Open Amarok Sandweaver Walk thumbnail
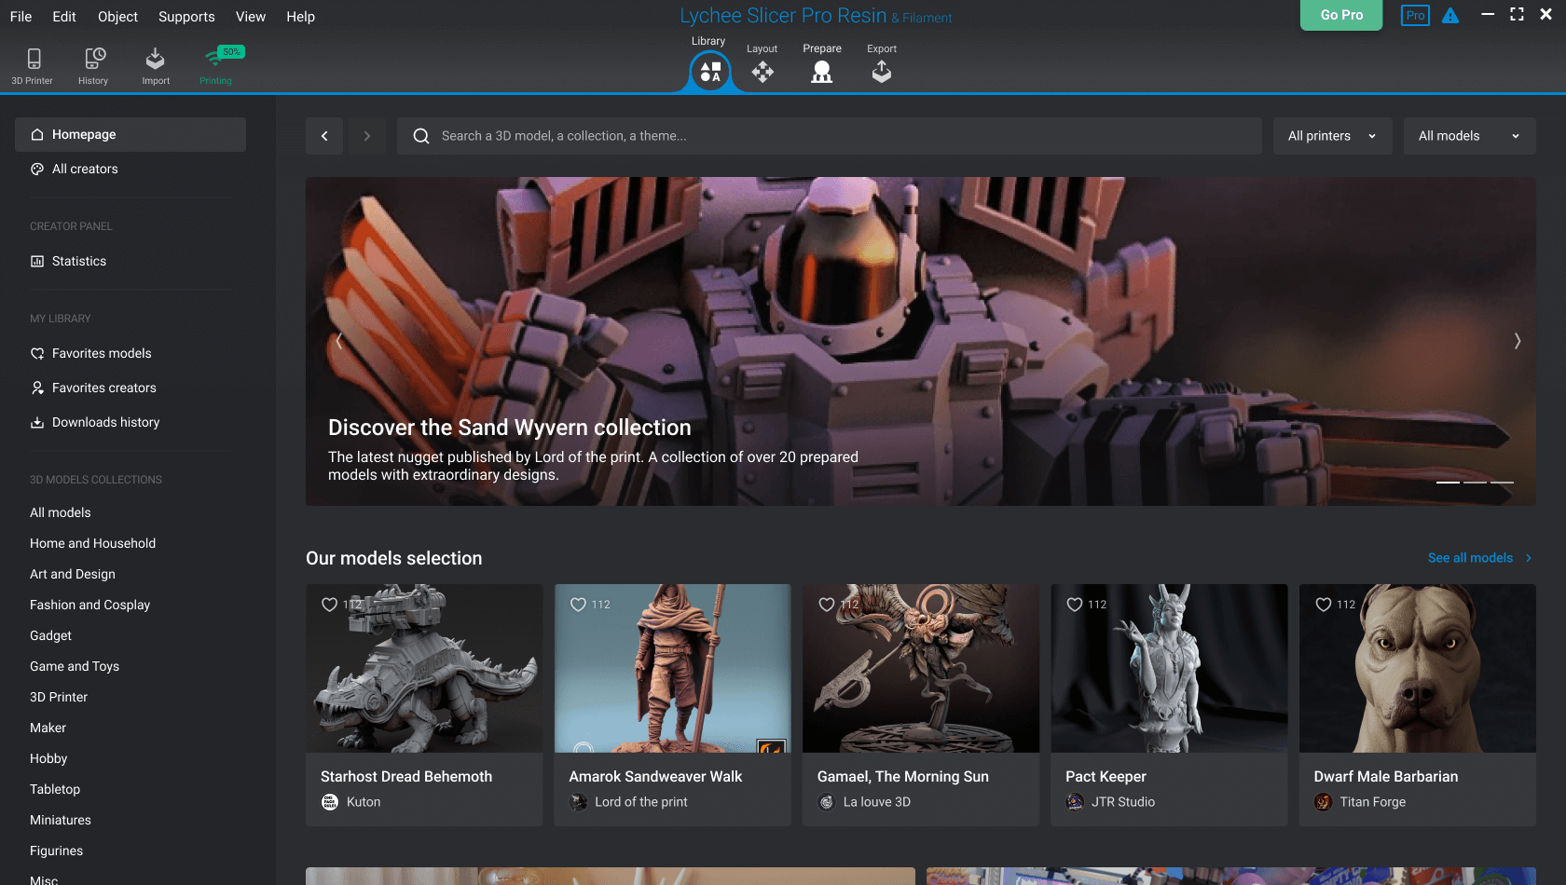The height and width of the screenshot is (885, 1566). pyautogui.click(x=672, y=668)
